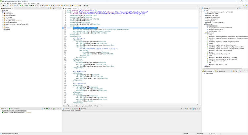Expand the target folder

click(3, 28)
